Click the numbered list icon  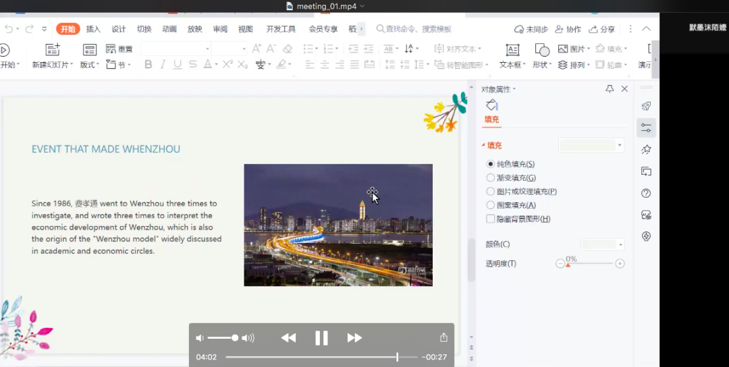328,49
